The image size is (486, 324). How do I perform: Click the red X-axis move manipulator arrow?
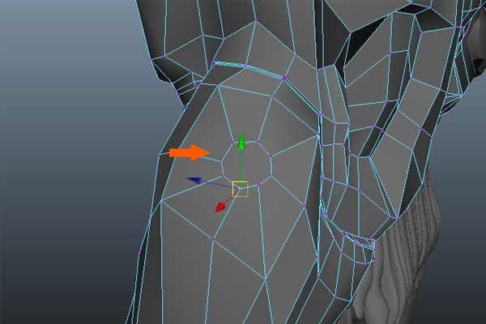220,207
